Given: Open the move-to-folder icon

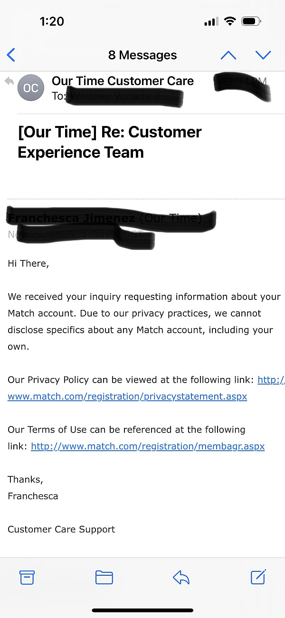Looking at the screenshot, I should coord(104,577).
